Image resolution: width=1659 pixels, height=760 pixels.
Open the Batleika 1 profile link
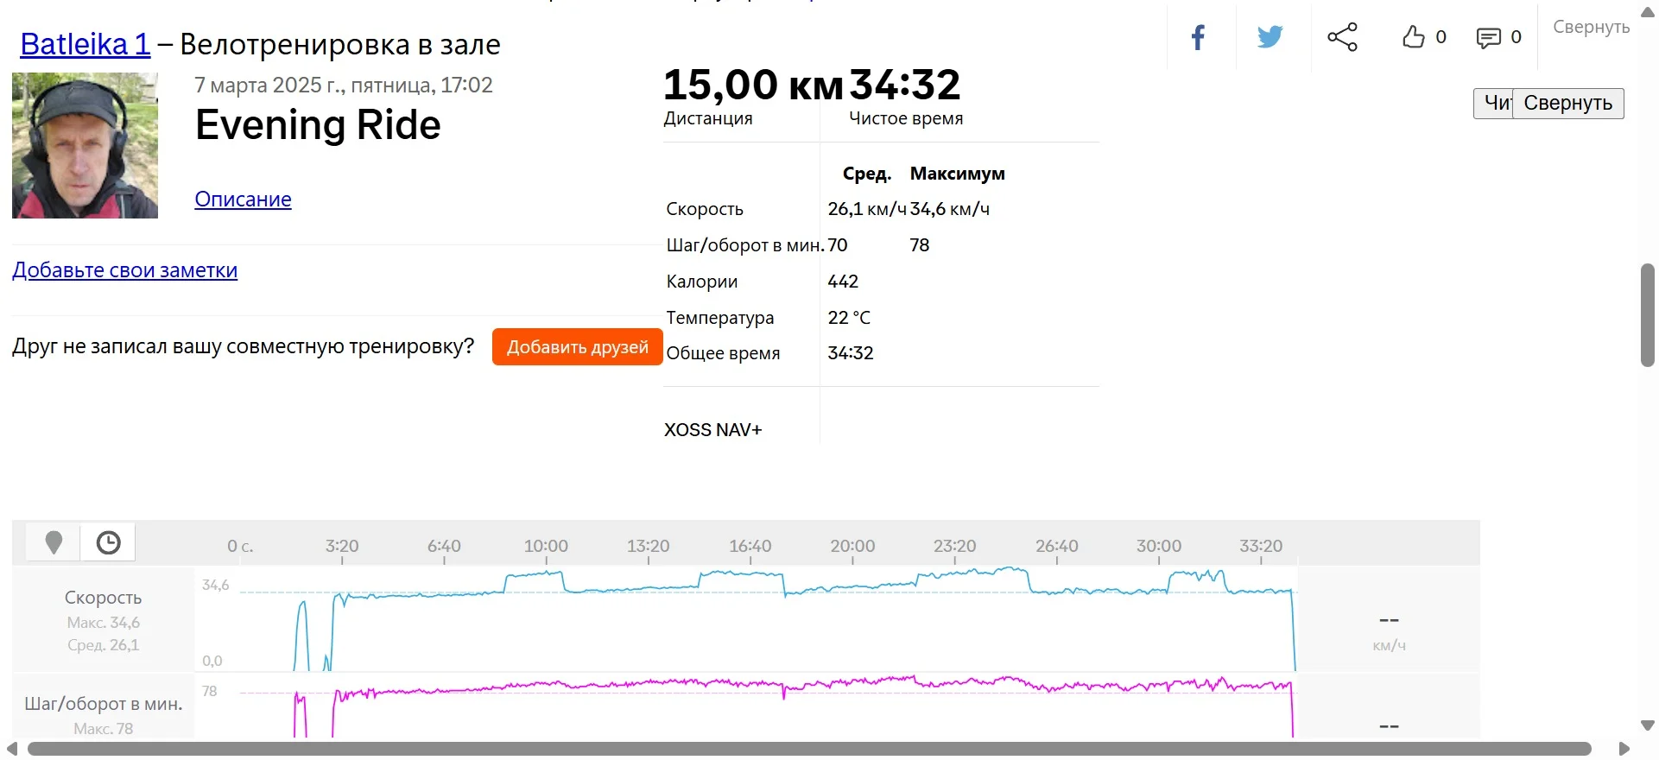85,44
